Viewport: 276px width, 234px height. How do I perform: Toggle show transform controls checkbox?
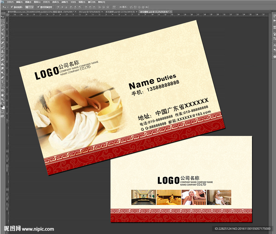(38, 7)
